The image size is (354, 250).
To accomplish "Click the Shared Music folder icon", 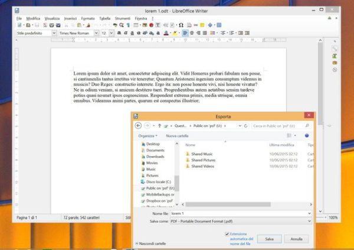I will [x=188, y=154].
